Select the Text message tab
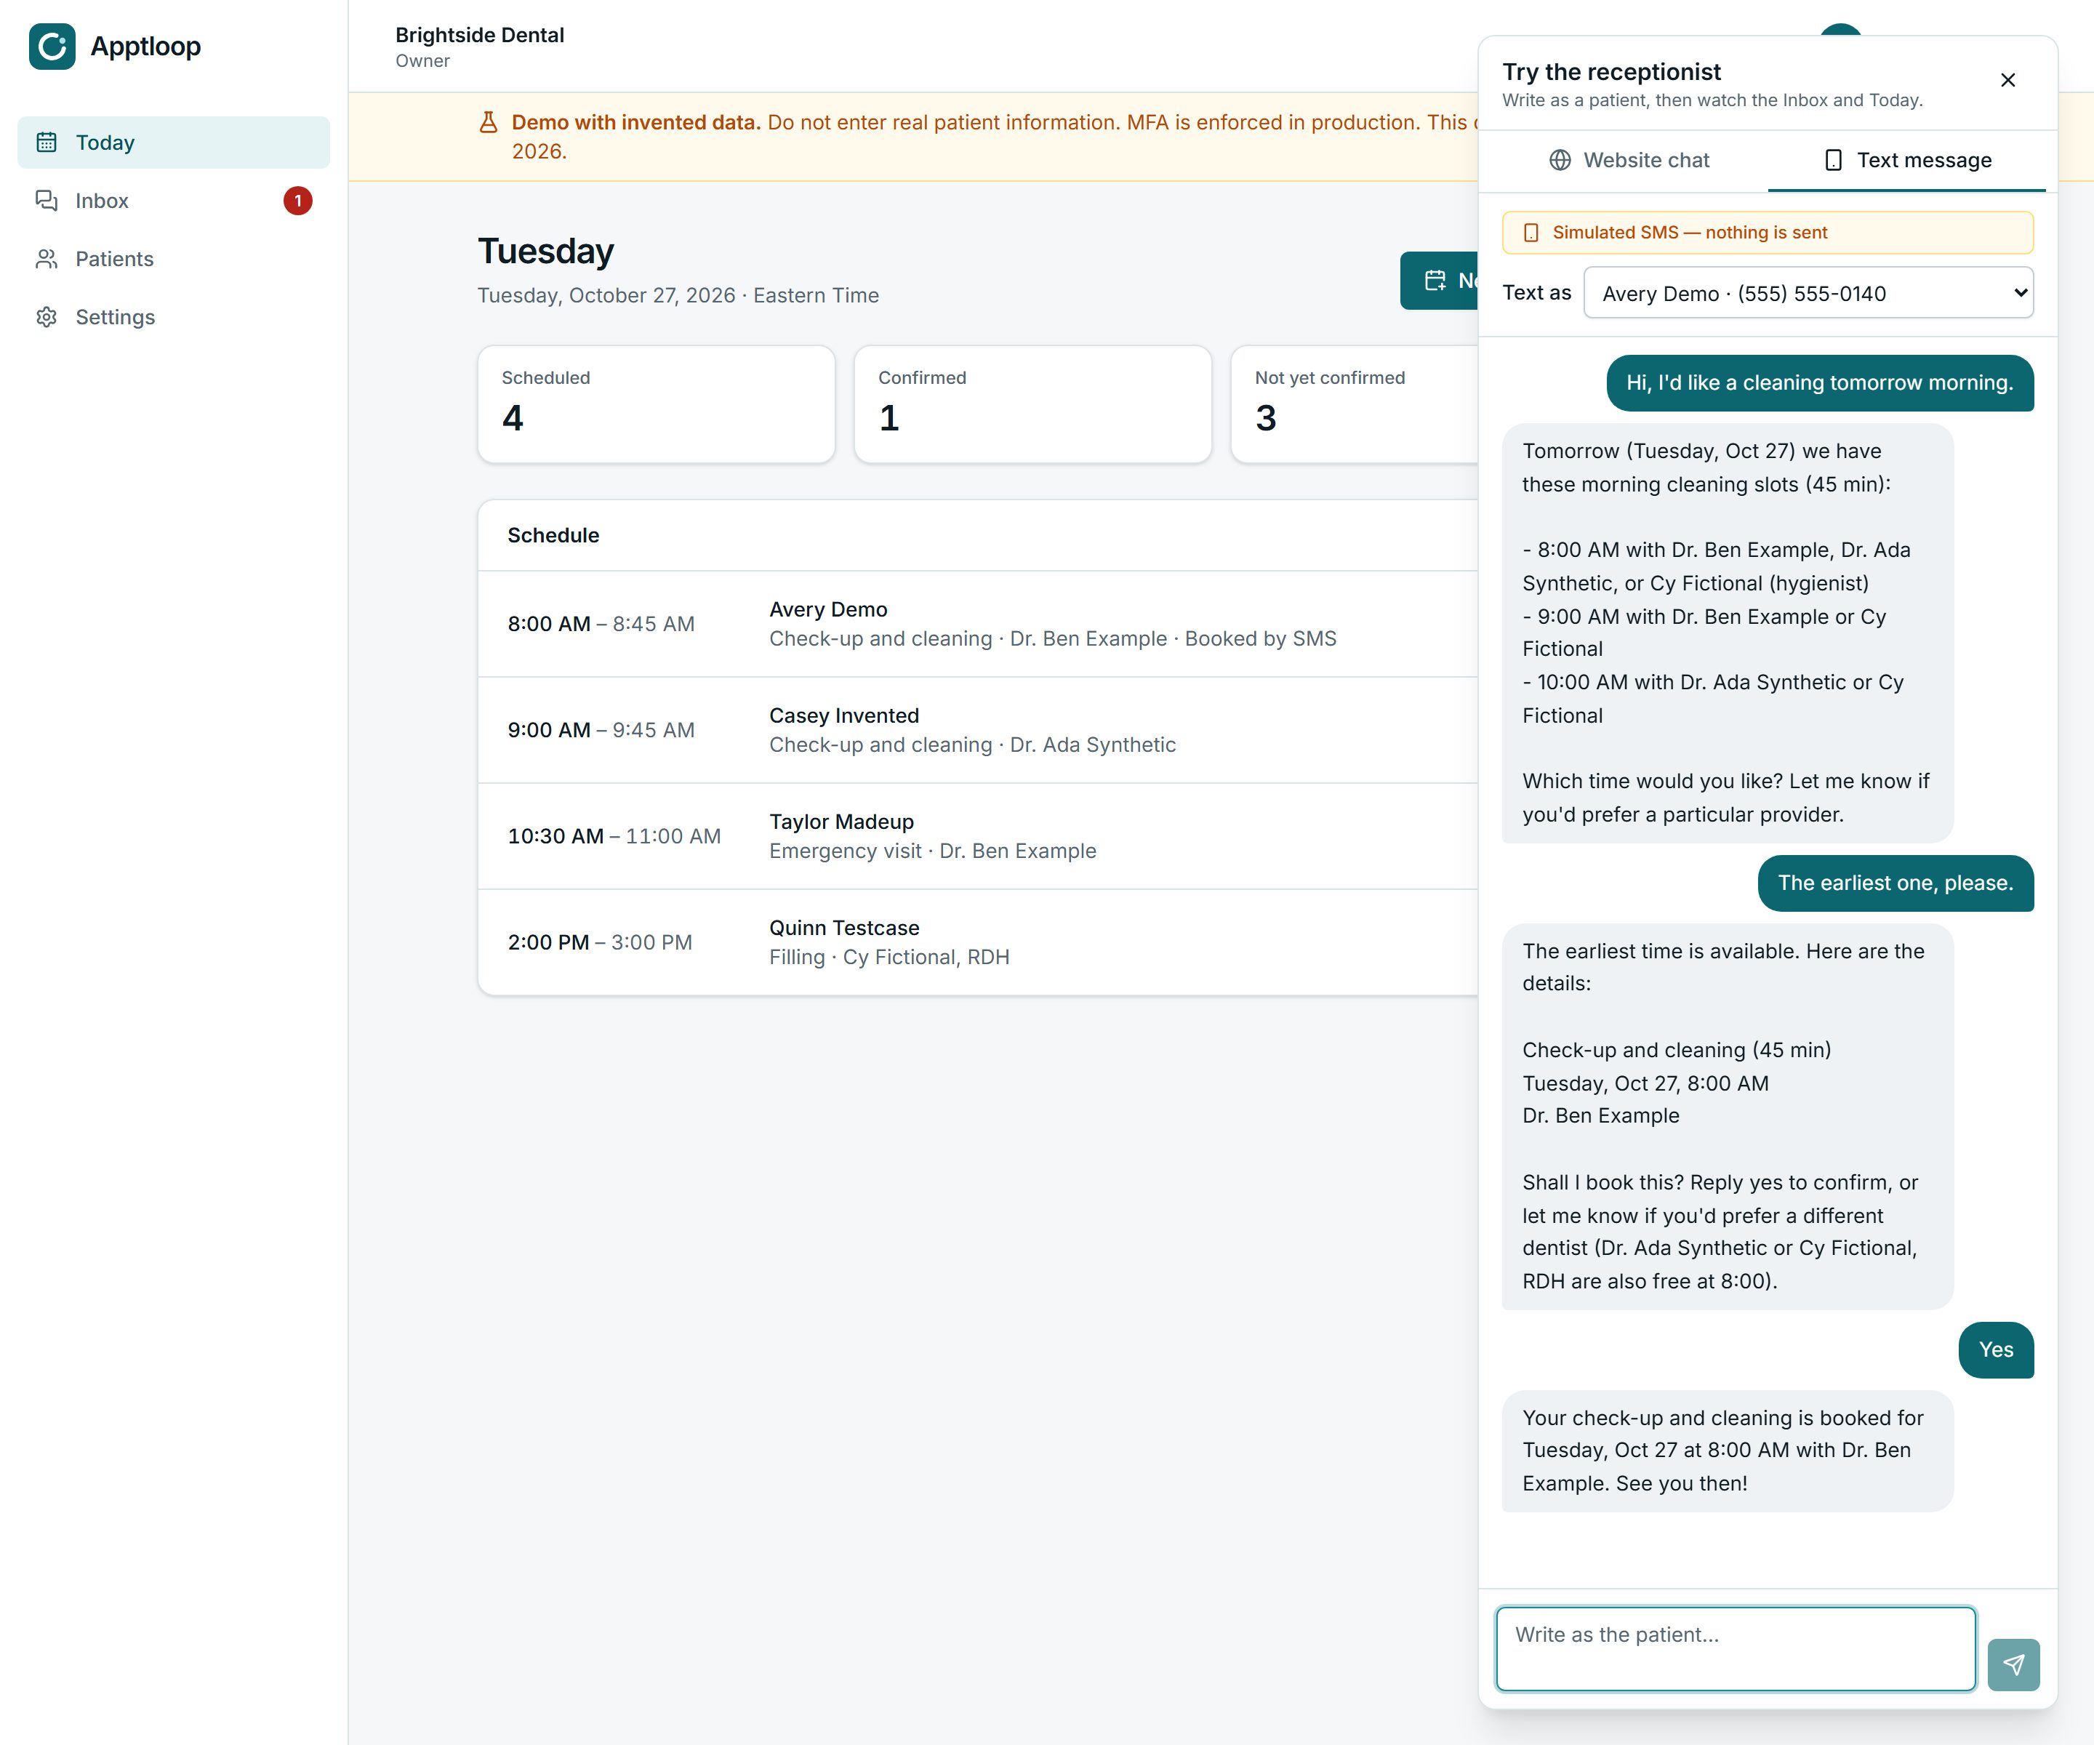Image resolution: width=2094 pixels, height=1745 pixels. [1906, 161]
